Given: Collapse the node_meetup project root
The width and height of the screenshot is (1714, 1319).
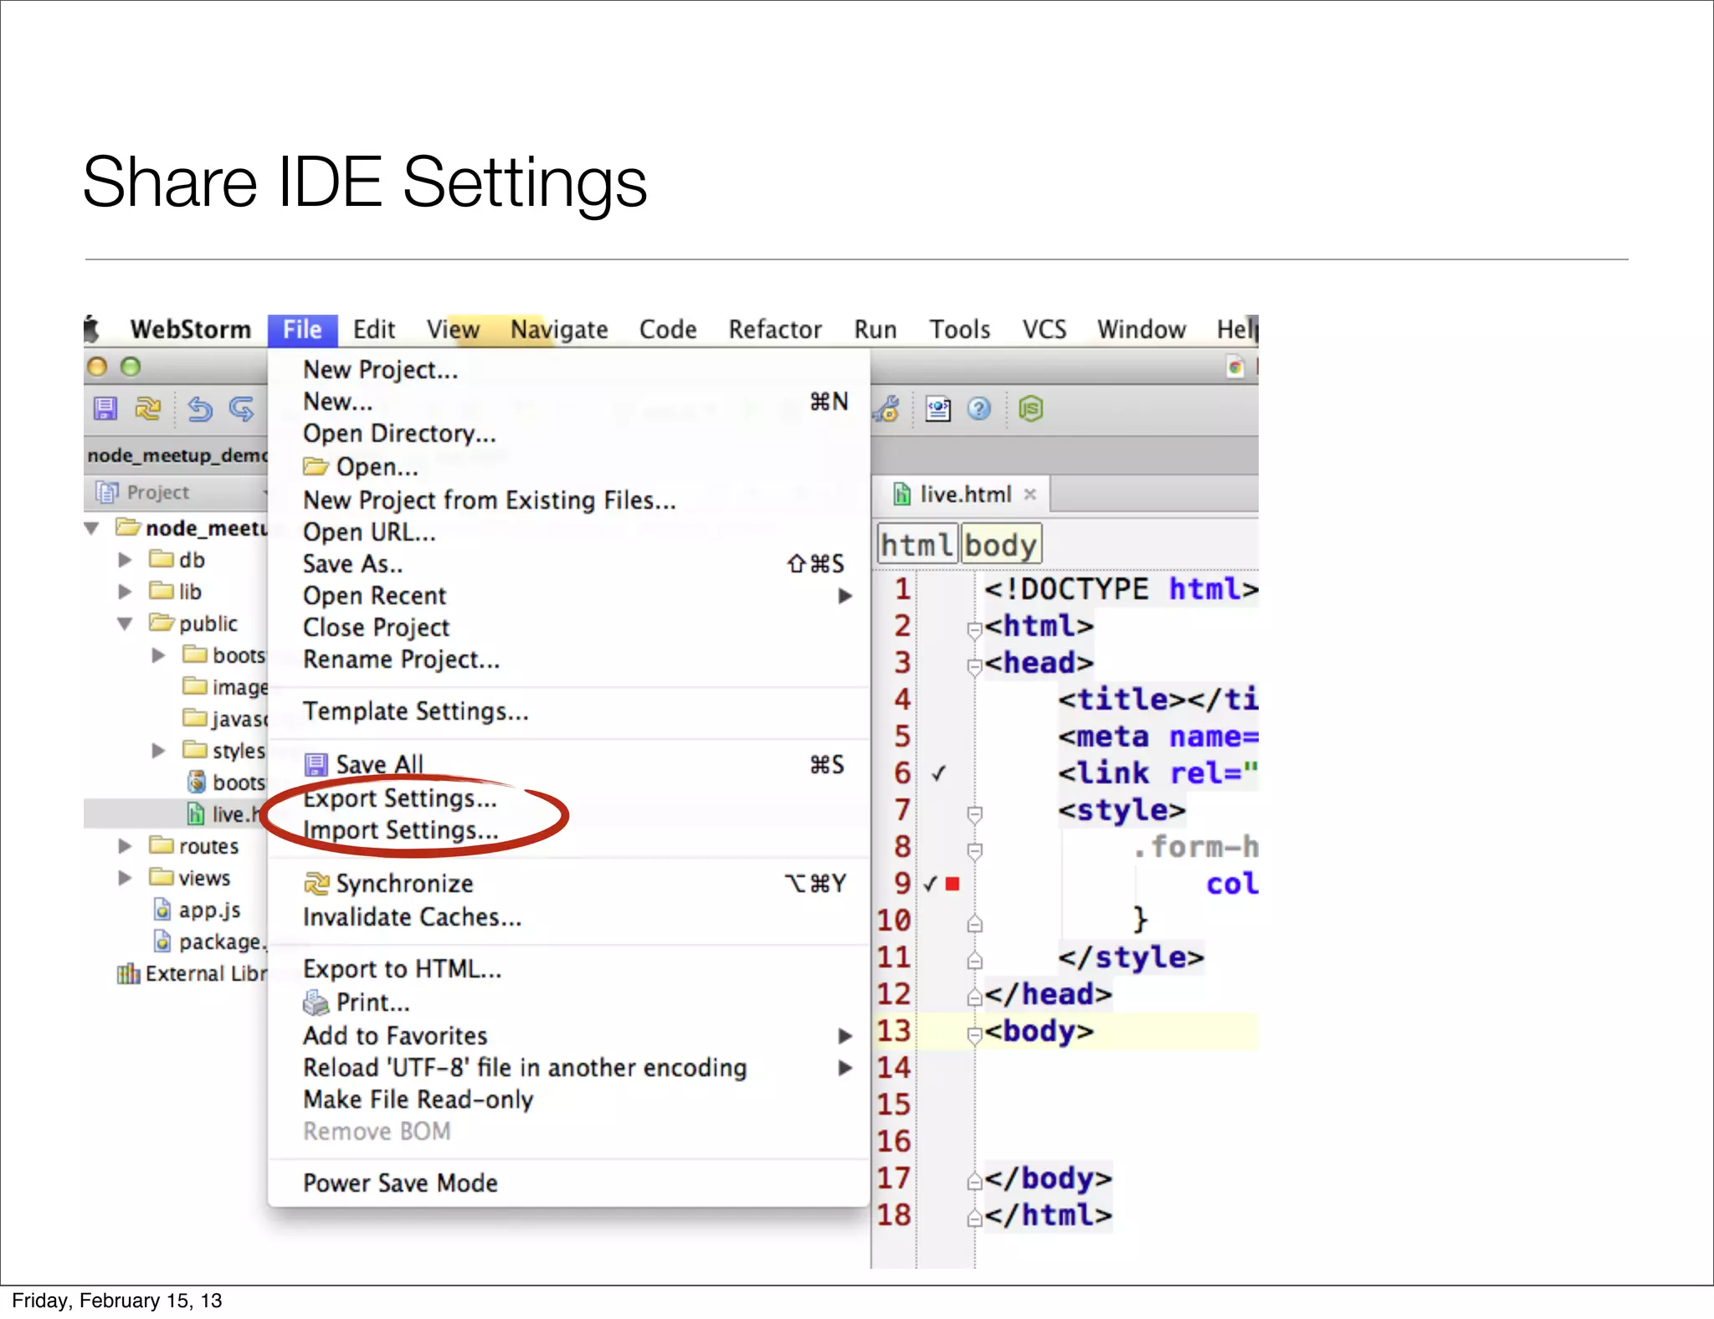Looking at the screenshot, I should (92, 528).
